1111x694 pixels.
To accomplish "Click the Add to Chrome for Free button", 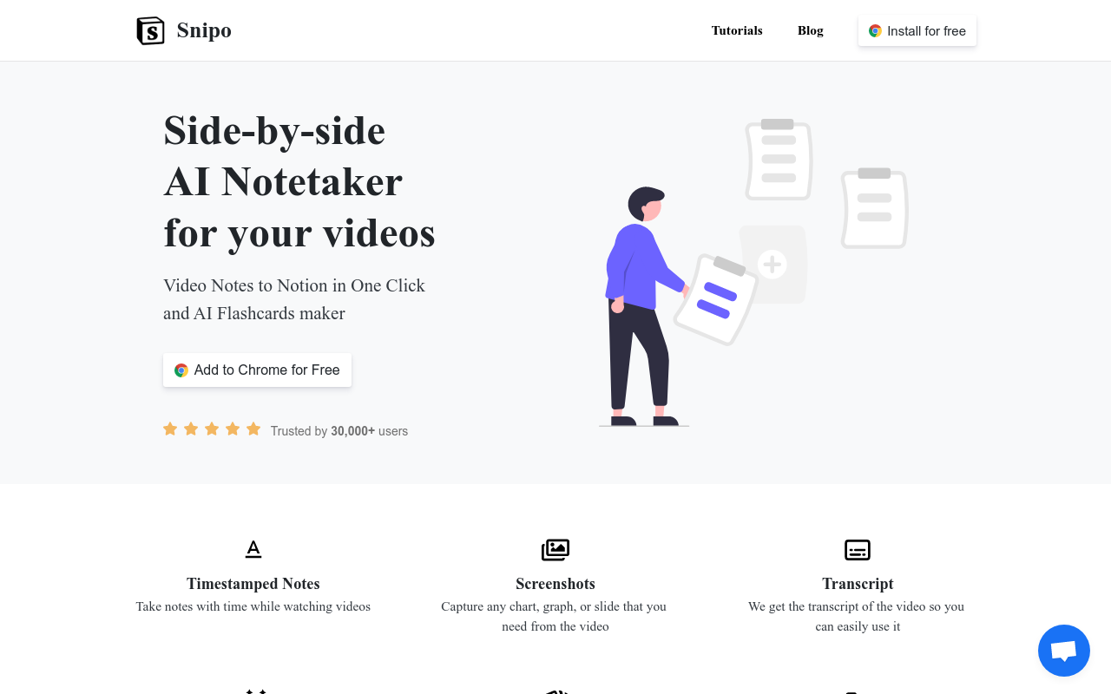I will pyautogui.click(x=257, y=370).
